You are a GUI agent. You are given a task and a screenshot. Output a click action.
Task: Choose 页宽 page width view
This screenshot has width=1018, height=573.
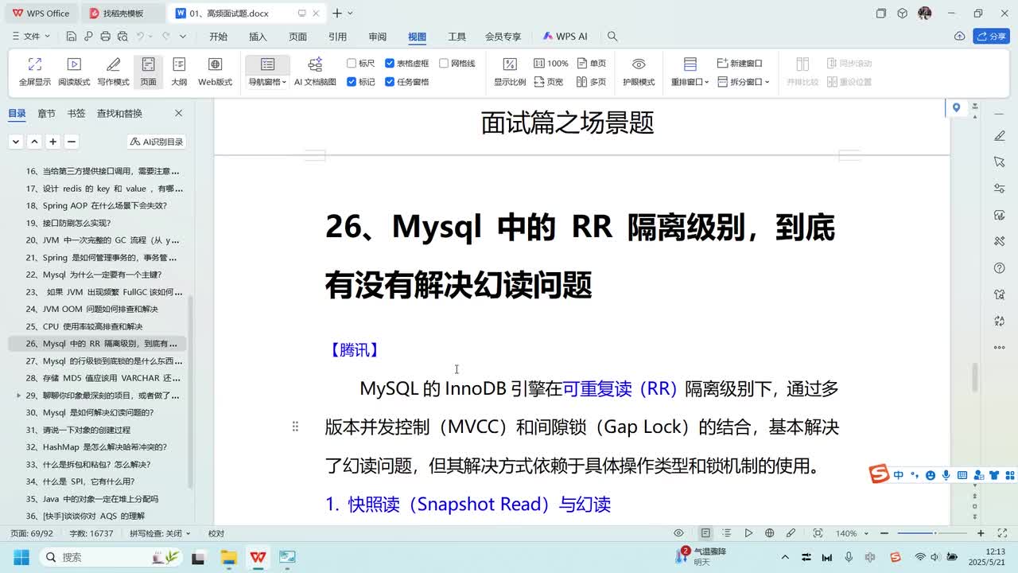pos(548,82)
